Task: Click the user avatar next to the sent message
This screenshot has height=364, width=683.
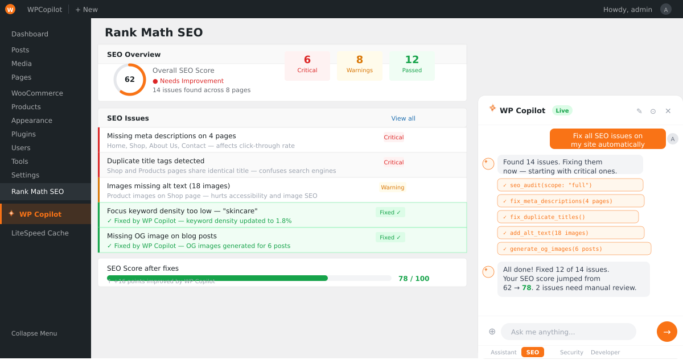Action: point(673,139)
